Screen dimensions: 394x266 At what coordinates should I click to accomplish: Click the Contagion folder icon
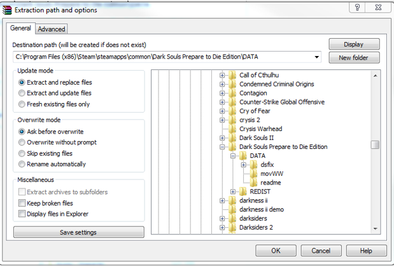(x=232, y=94)
